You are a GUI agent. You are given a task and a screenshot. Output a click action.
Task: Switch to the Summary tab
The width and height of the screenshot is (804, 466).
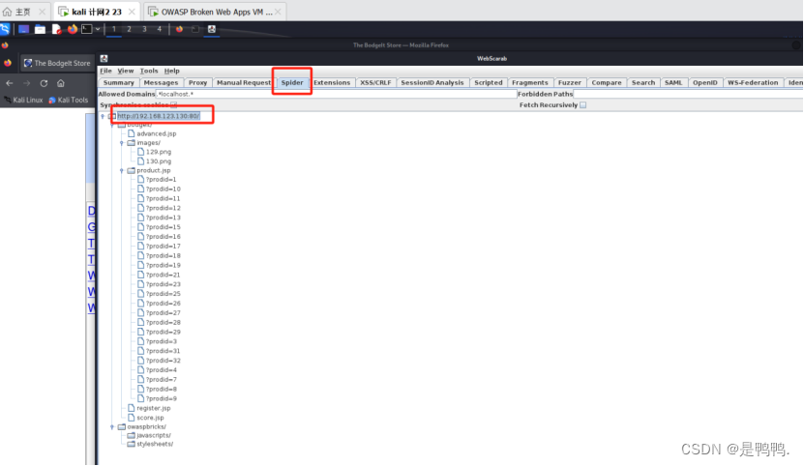pos(118,82)
